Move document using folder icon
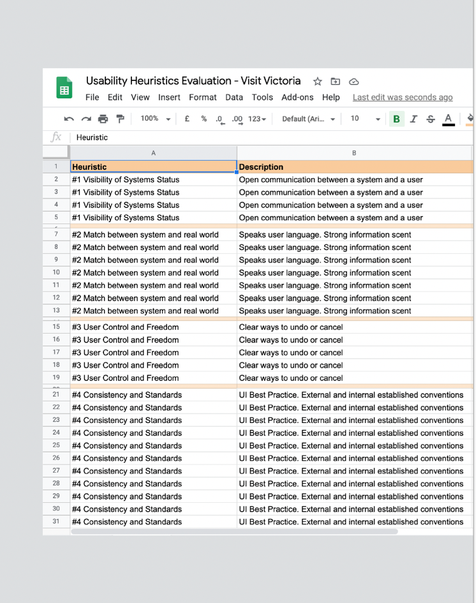The image size is (476, 603). [335, 82]
